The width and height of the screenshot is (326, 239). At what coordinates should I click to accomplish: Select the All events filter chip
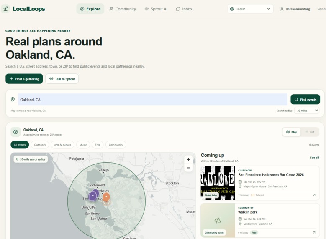20,145
